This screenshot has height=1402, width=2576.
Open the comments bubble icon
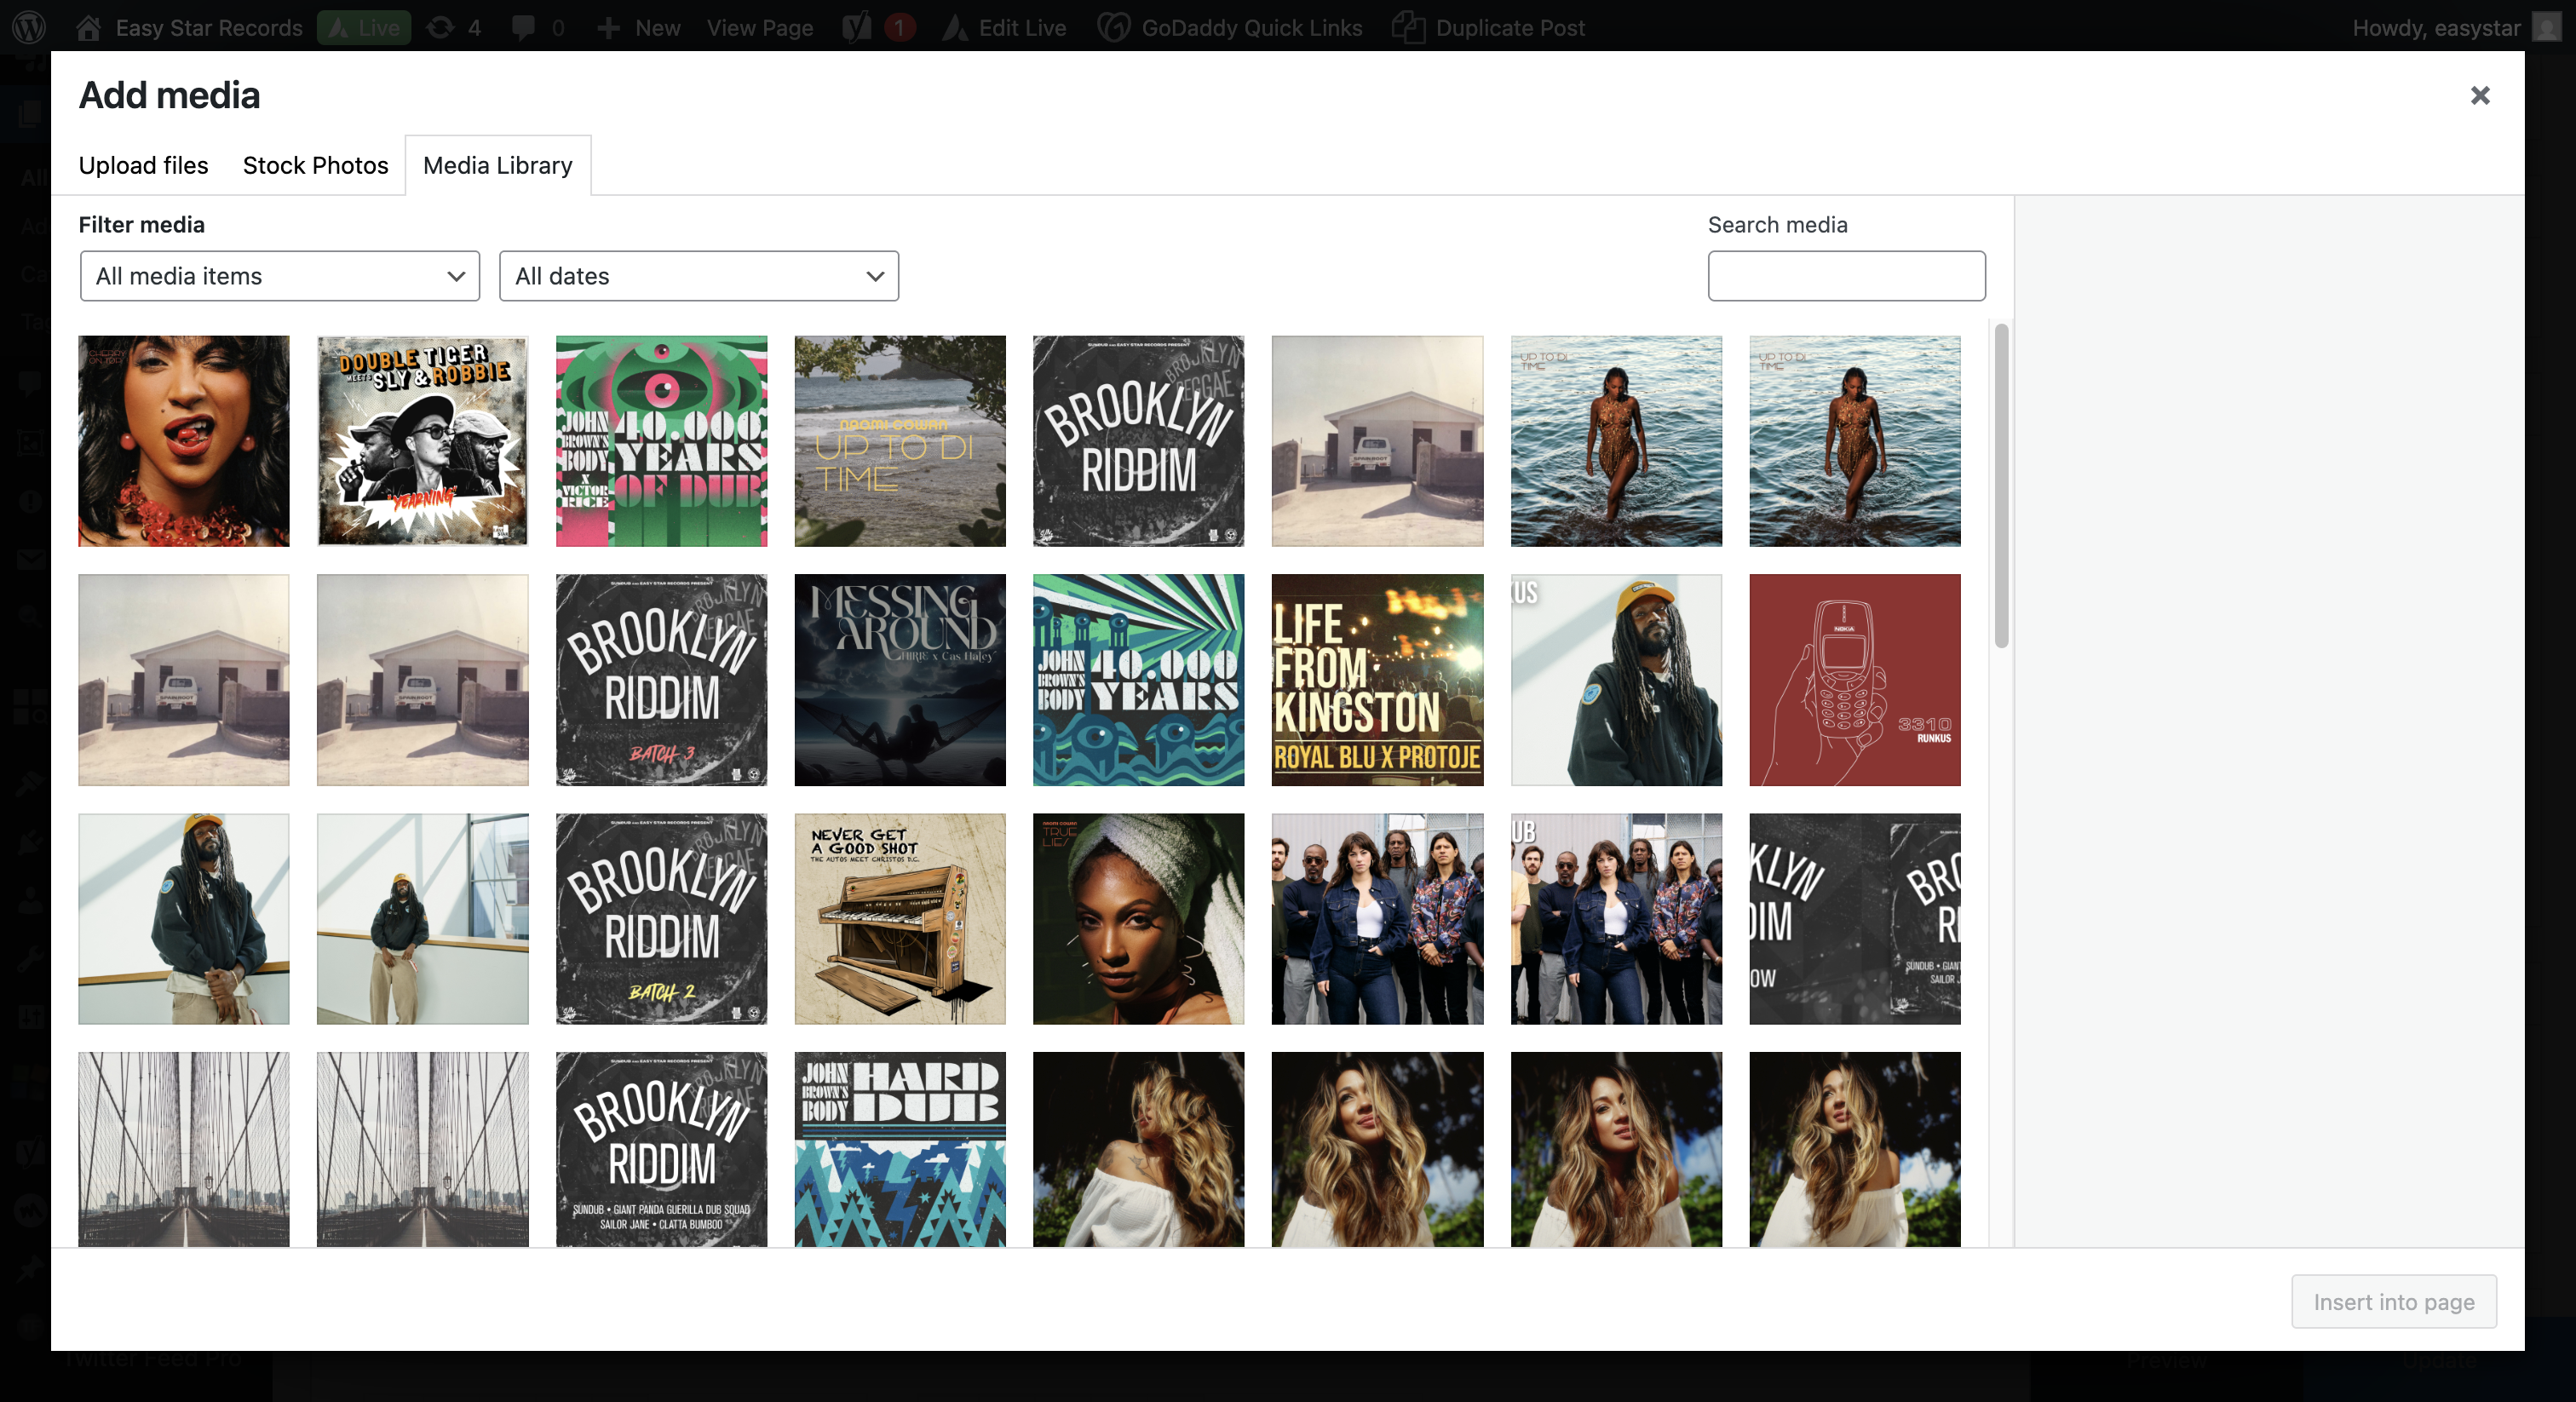click(523, 27)
